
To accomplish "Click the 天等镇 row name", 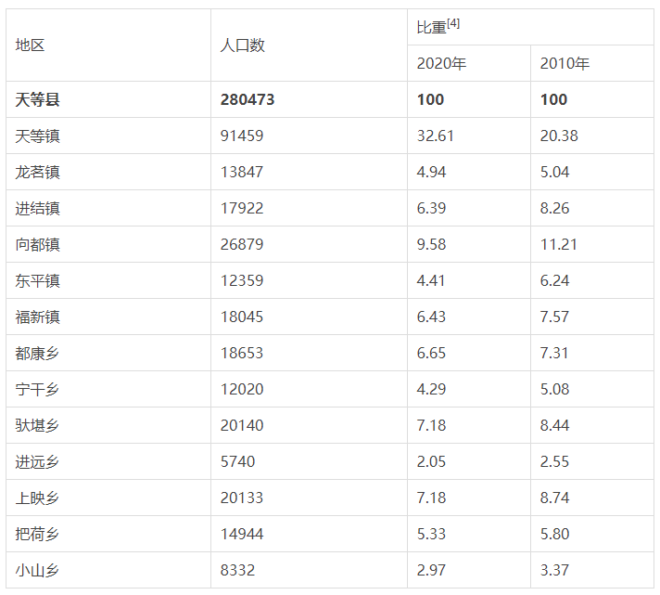I will (37, 136).
